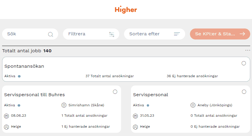Click the magnifying glass search icon
Viewport: 252px width, 136px height.
[50, 34]
